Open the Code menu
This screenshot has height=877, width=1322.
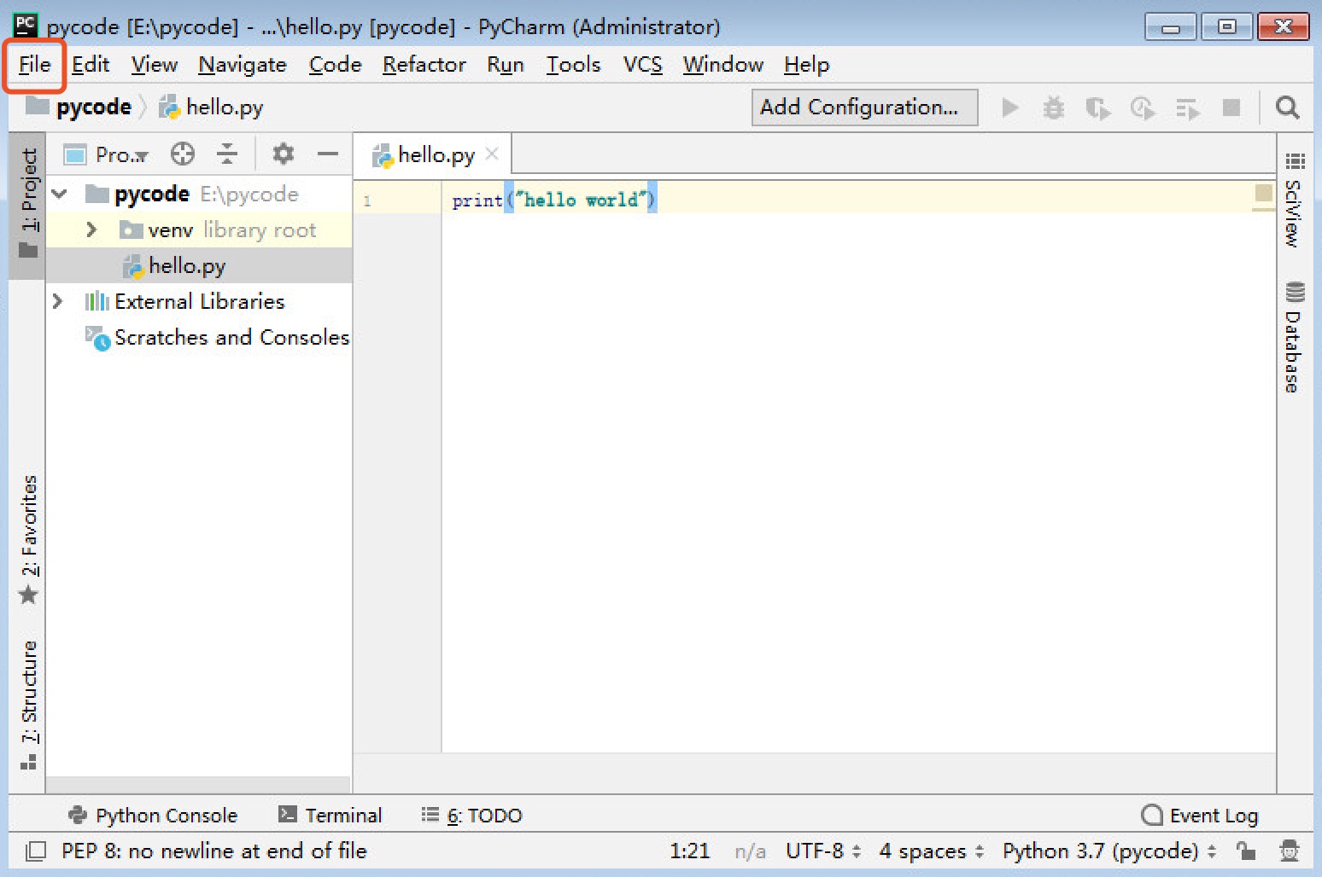point(335,65)
